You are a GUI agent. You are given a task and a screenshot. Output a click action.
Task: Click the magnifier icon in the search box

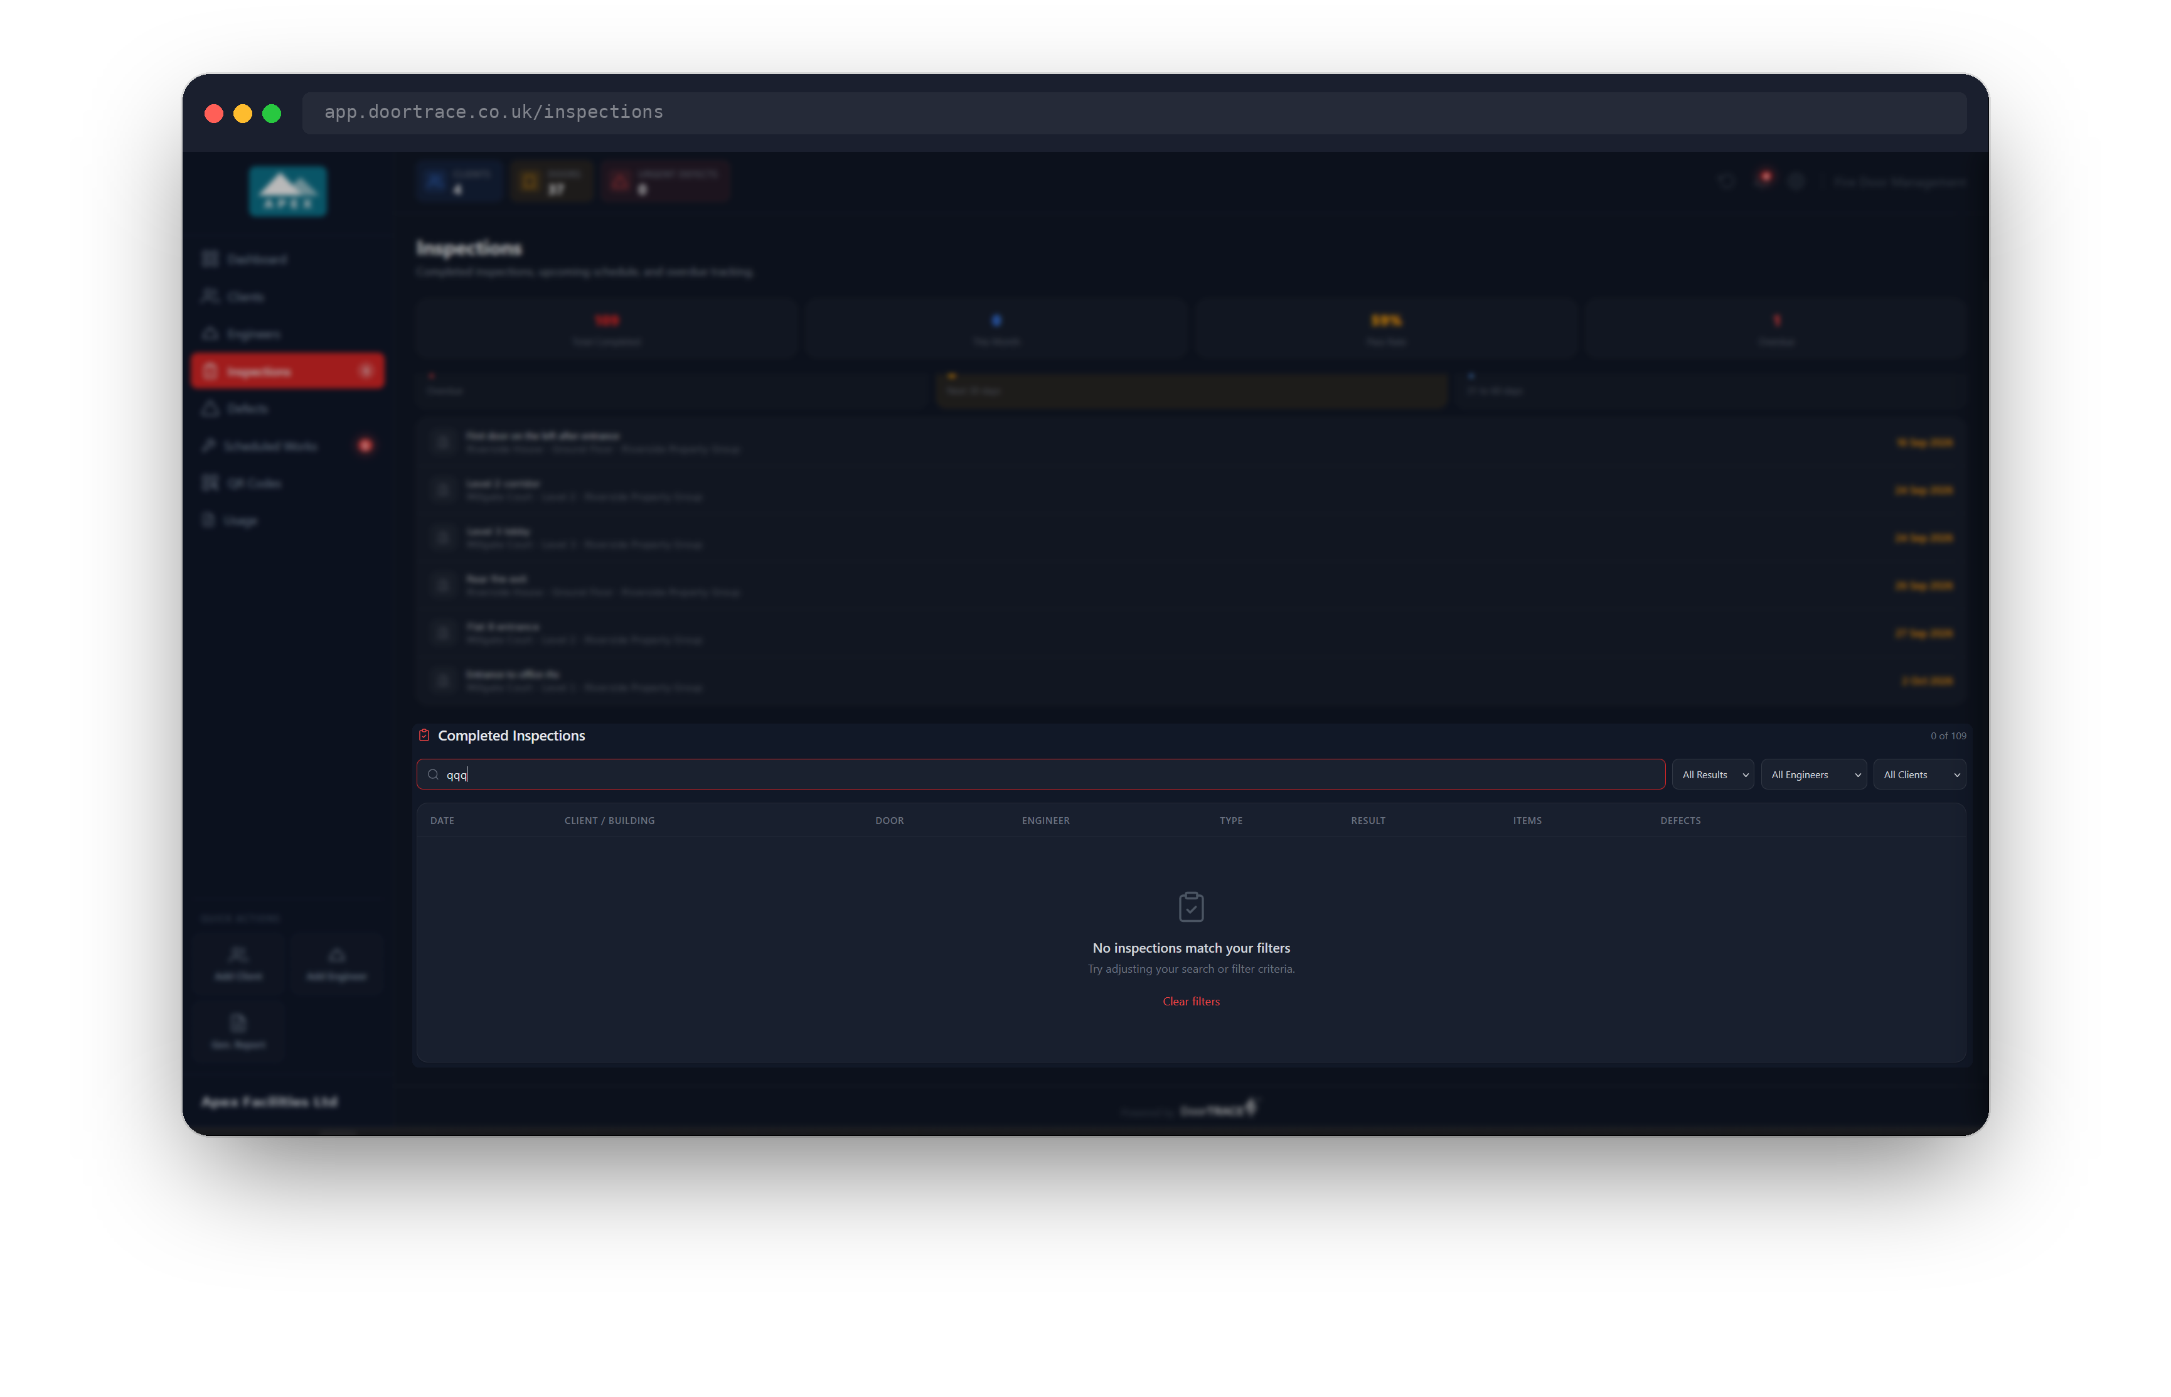click(x=434, y=774)
